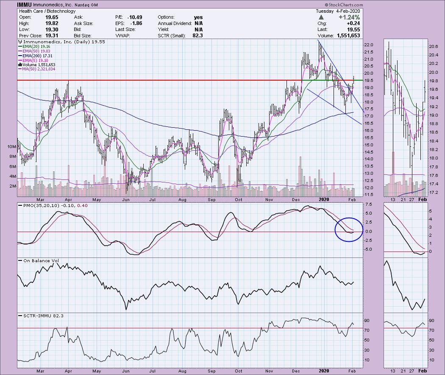
Task: Select the Open value 19.65
Action: point(52,17)
